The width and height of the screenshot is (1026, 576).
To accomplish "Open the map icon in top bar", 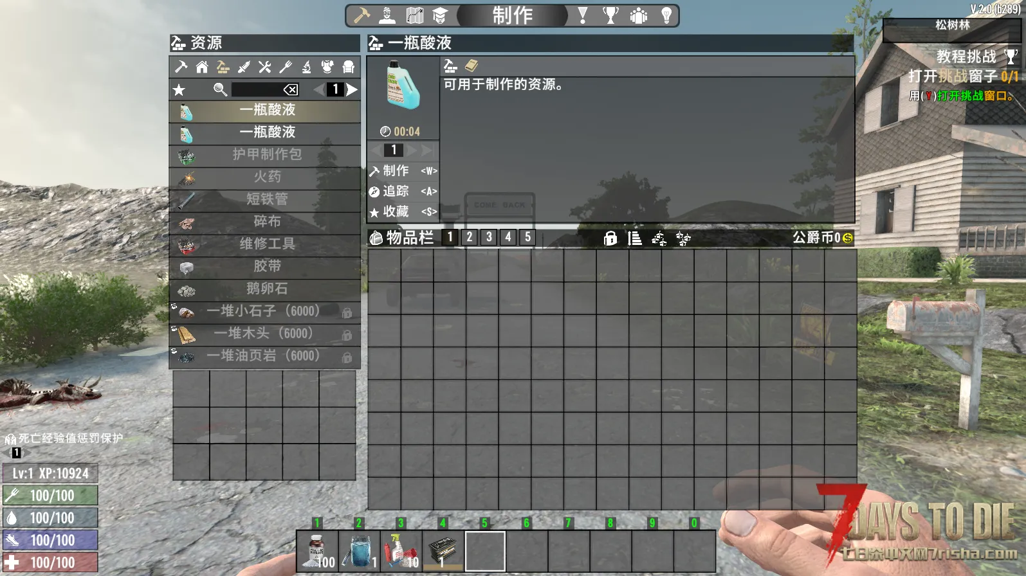I will (415, 15).
